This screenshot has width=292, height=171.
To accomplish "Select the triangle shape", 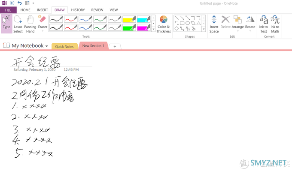I will click(199, 23).
